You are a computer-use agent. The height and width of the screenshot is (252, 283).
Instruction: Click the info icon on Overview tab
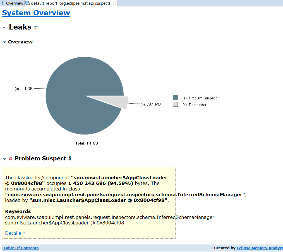[x=3, y=3]
